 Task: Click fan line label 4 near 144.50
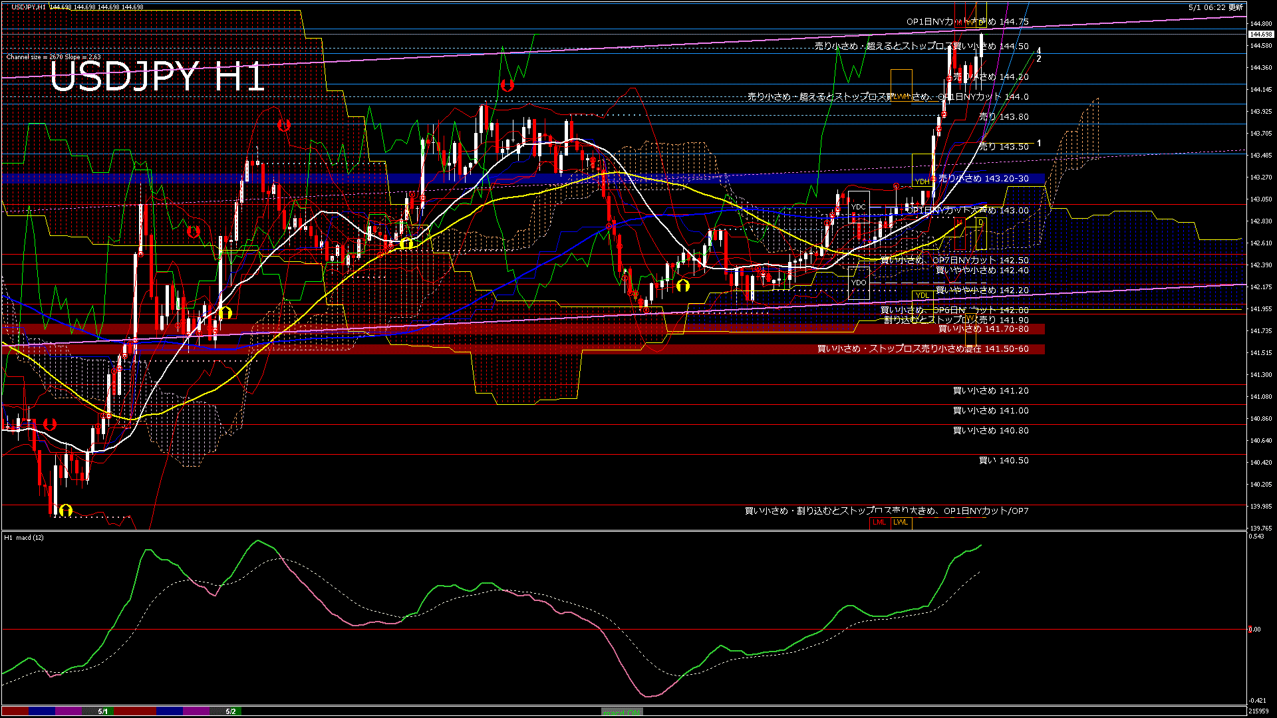pyautogui.click(x=1039, y=51)
